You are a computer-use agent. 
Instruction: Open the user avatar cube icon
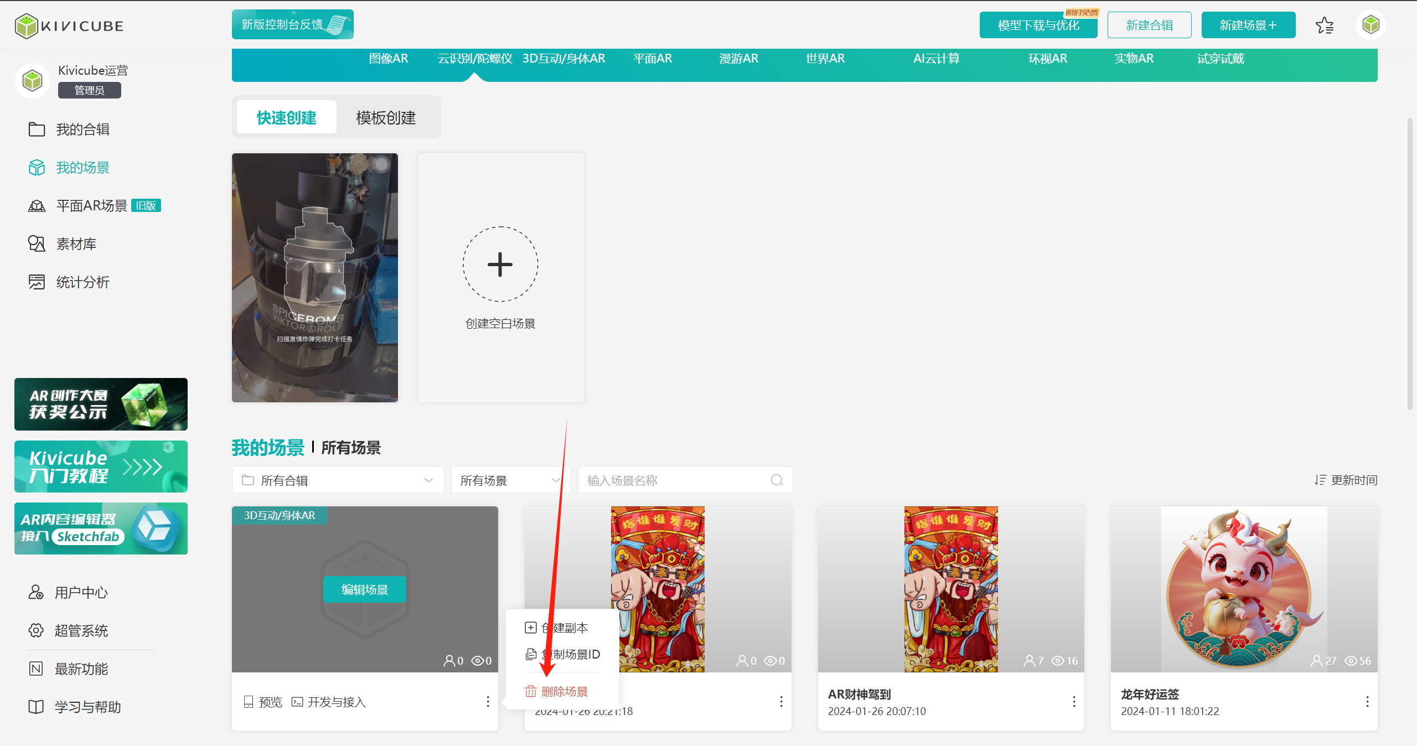1371,25
